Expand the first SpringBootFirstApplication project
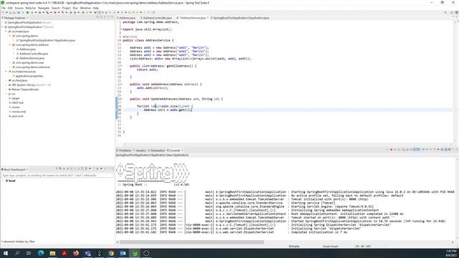The width and height of the screenshot is (459, 258). [3, 22]
